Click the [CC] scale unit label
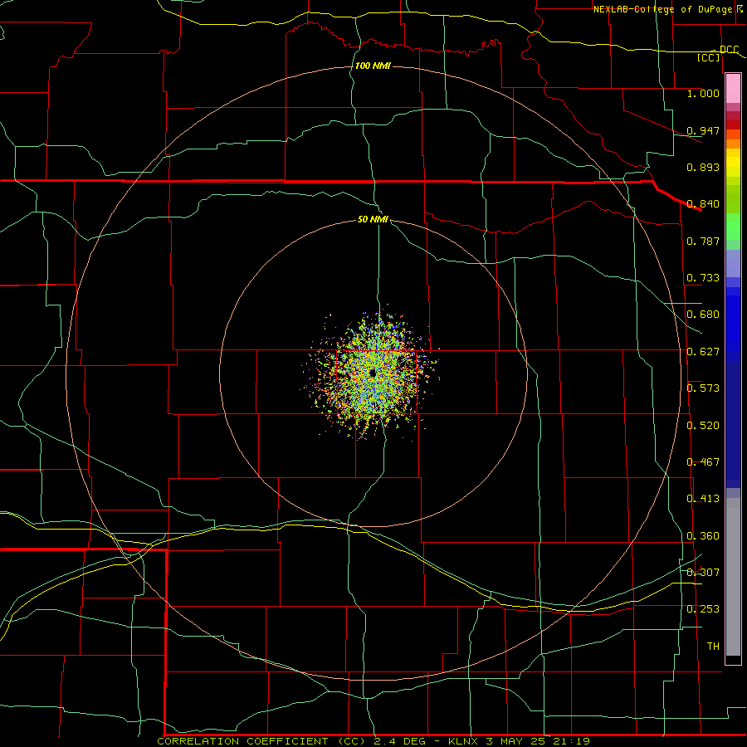The width and height of the screenshot is (747, 747). (709, 57)
